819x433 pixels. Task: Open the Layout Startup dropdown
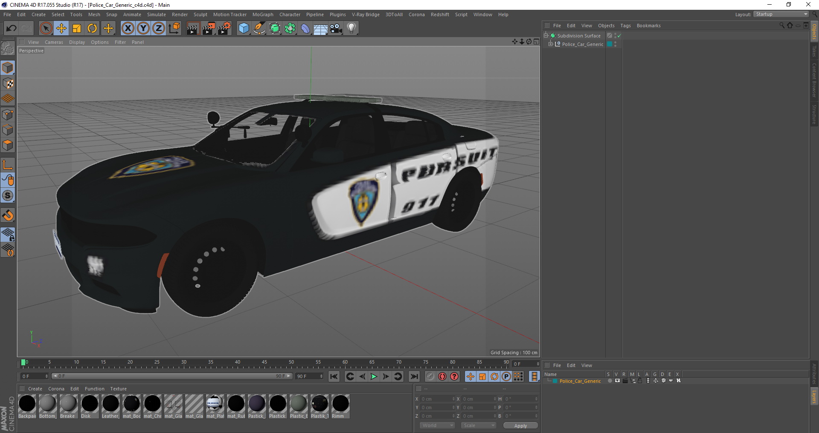click(781, 14)
